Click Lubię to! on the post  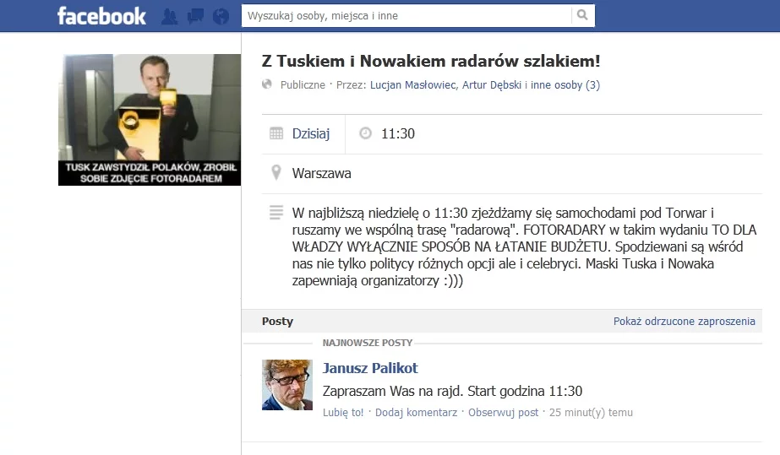click(343, 412)
